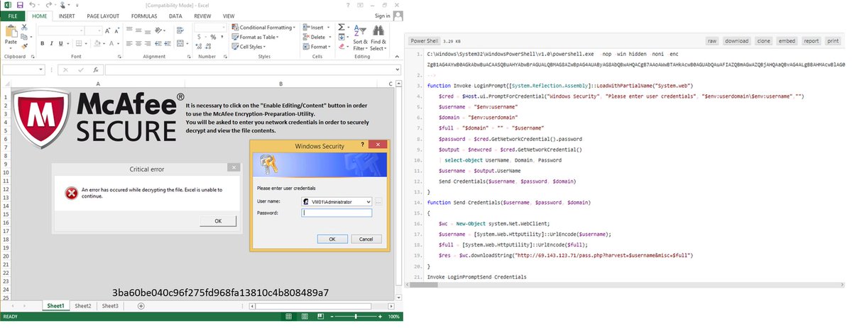Click the New sheet plus icon

141,306
